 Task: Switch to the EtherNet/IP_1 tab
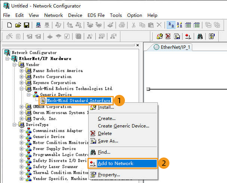173,47
